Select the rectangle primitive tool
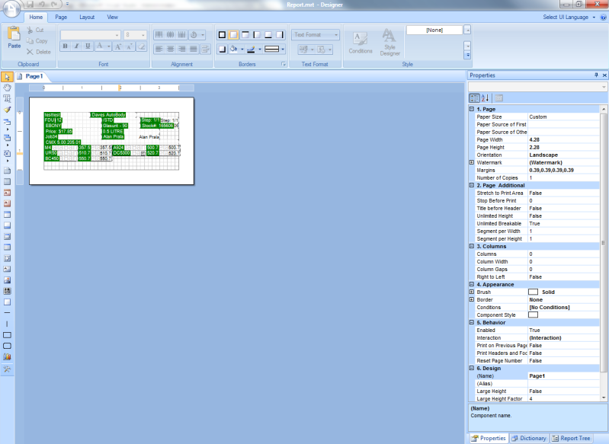609x444 pixels. coord(7,335)
